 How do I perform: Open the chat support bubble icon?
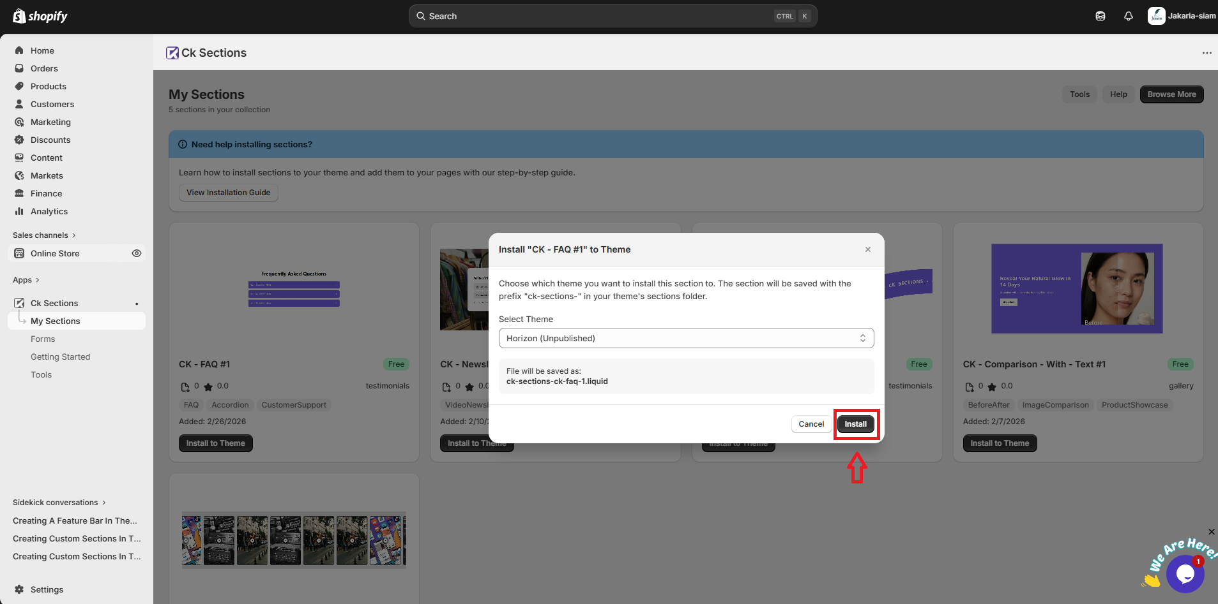point(1185,573)
